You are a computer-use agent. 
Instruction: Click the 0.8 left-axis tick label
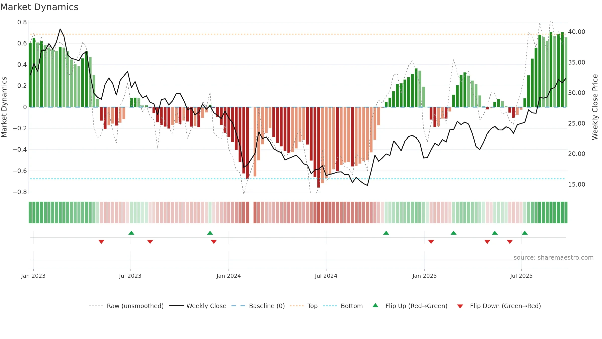click(x=22, y=22)
